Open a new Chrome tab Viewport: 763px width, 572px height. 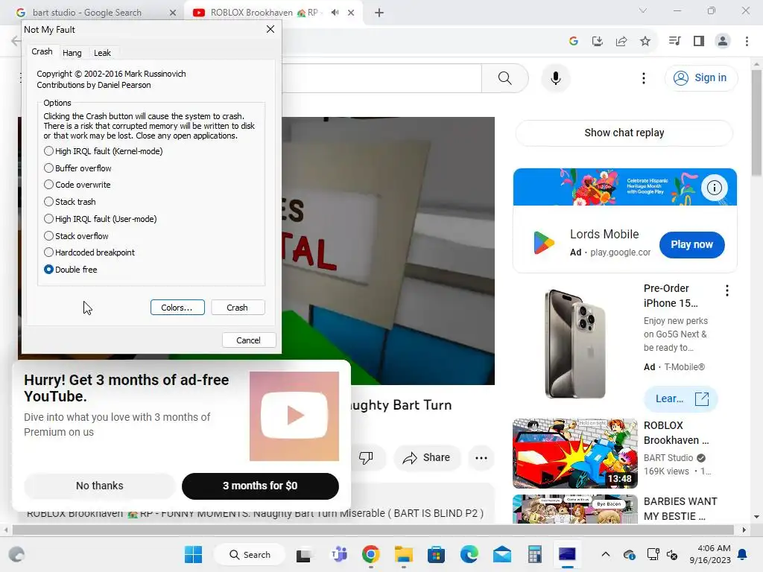pos(379,13)
